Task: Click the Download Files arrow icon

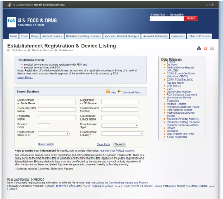Action: click(x=119, y=91)
